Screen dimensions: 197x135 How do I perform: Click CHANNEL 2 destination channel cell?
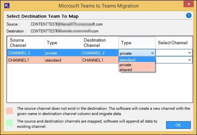point(100,53)
